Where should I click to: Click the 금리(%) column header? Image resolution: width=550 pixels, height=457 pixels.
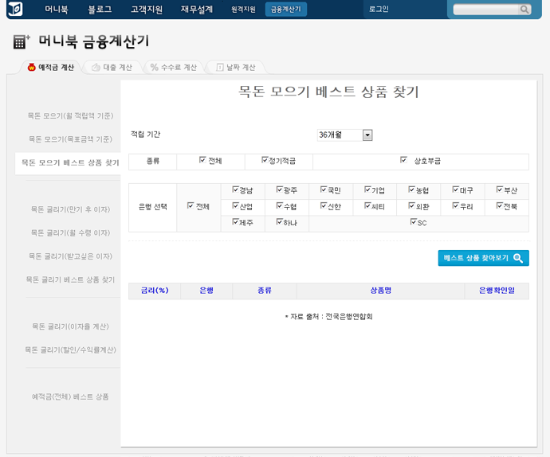[x=154, y=291]
